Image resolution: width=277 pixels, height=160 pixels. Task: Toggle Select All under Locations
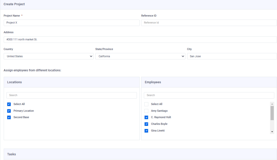(x=9, y=104)
